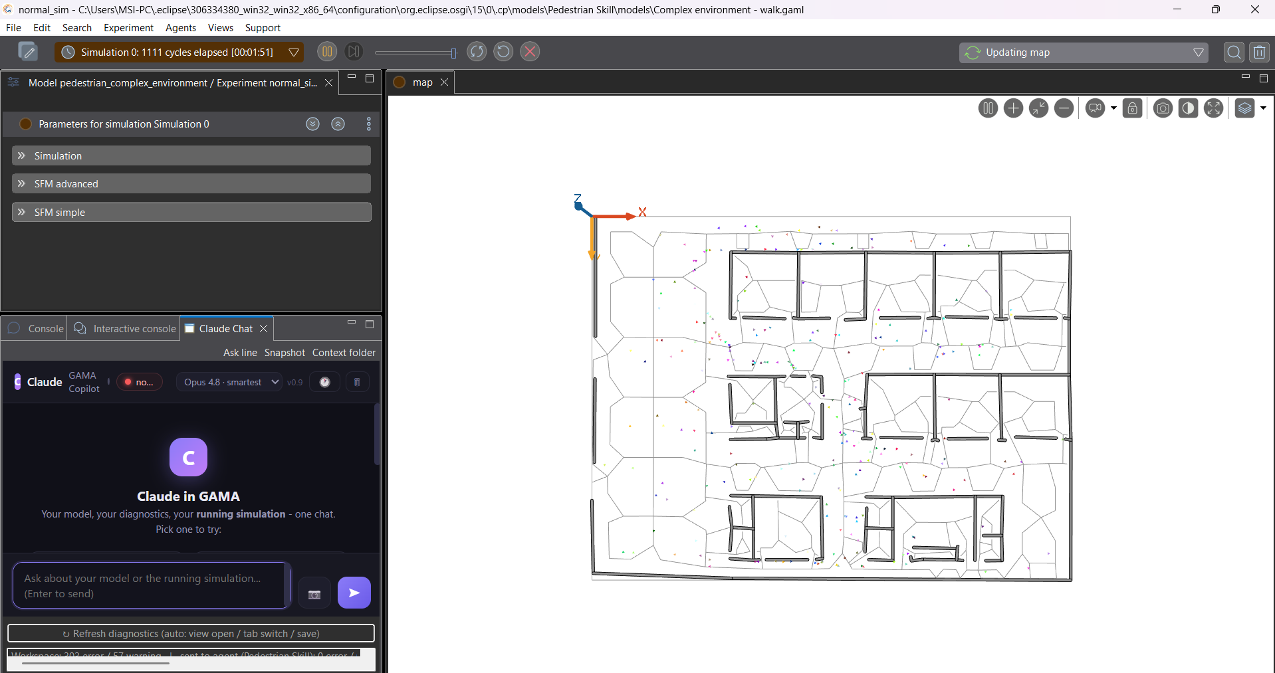The height and width of the screenshot is (673, 1275).
Task: Switch to the Interactive console tab
Action: [124, 329]
